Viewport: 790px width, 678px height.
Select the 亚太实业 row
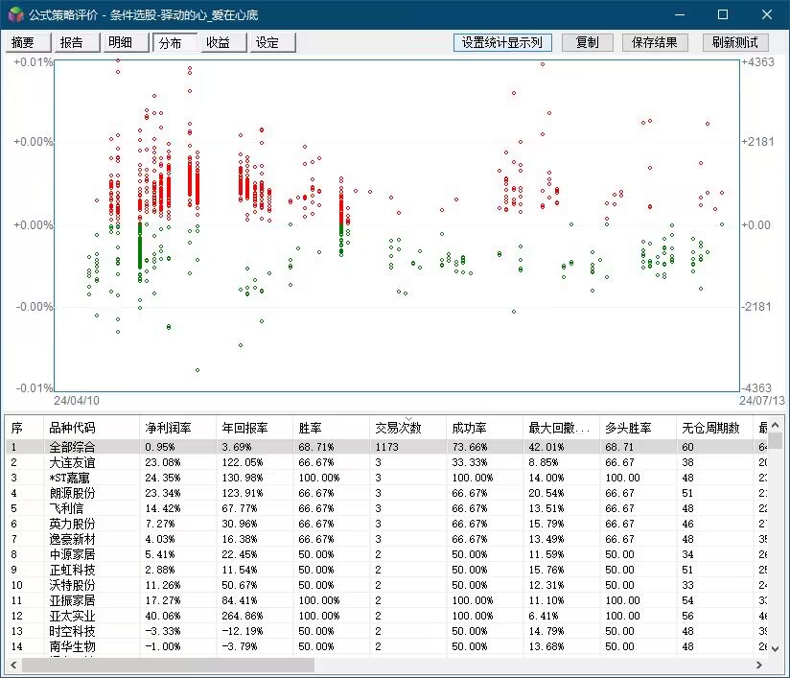[386, 616]
